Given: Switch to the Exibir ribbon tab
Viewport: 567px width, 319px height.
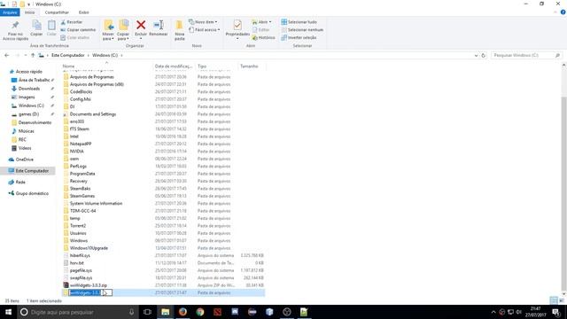Looking at the screenshot, I should (84, 12).
